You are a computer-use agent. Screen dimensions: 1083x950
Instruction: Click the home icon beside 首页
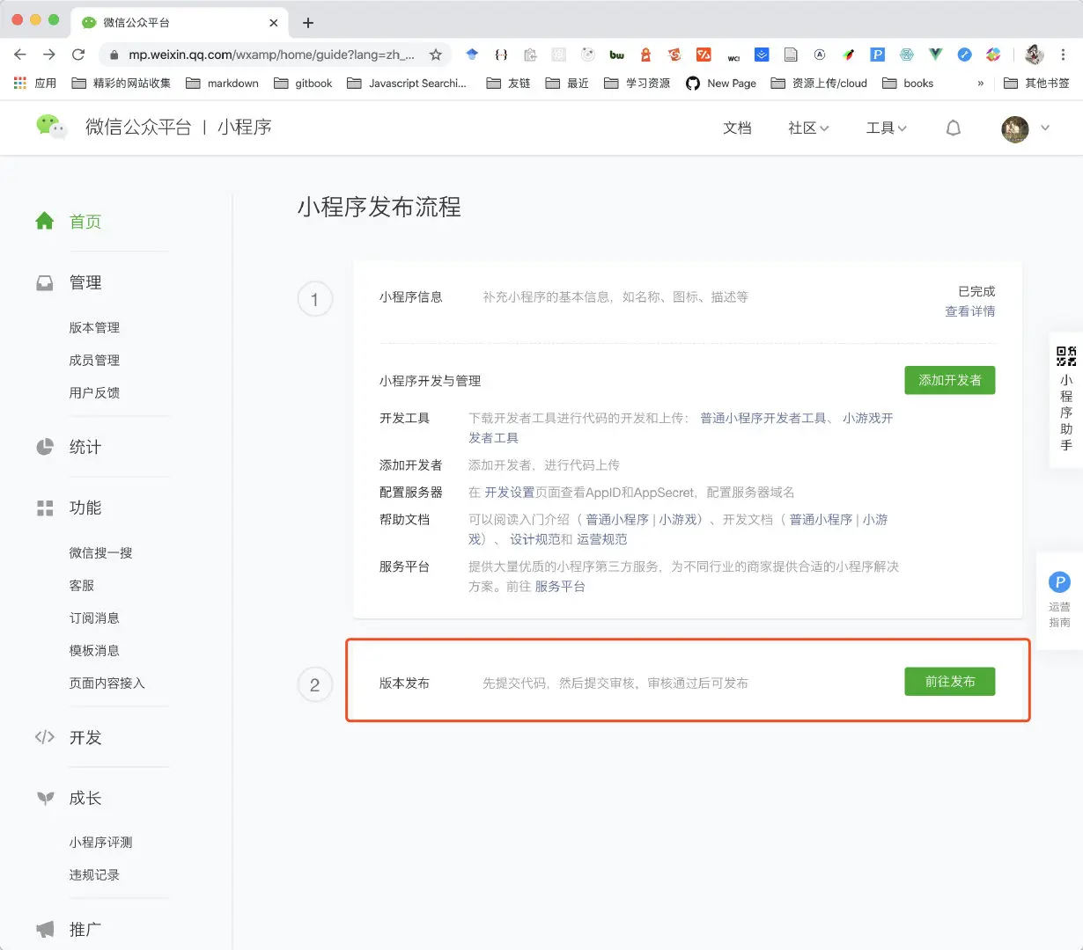(45, 221)
